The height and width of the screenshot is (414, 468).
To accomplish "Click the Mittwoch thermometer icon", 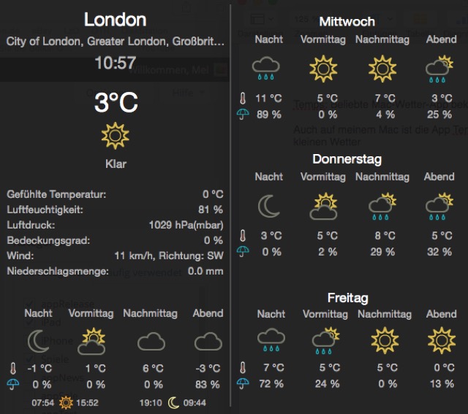I will coord(243,98).
